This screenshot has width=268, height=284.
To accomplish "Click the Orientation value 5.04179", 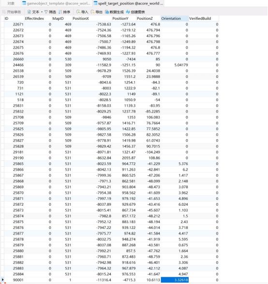I will point(181,65).
